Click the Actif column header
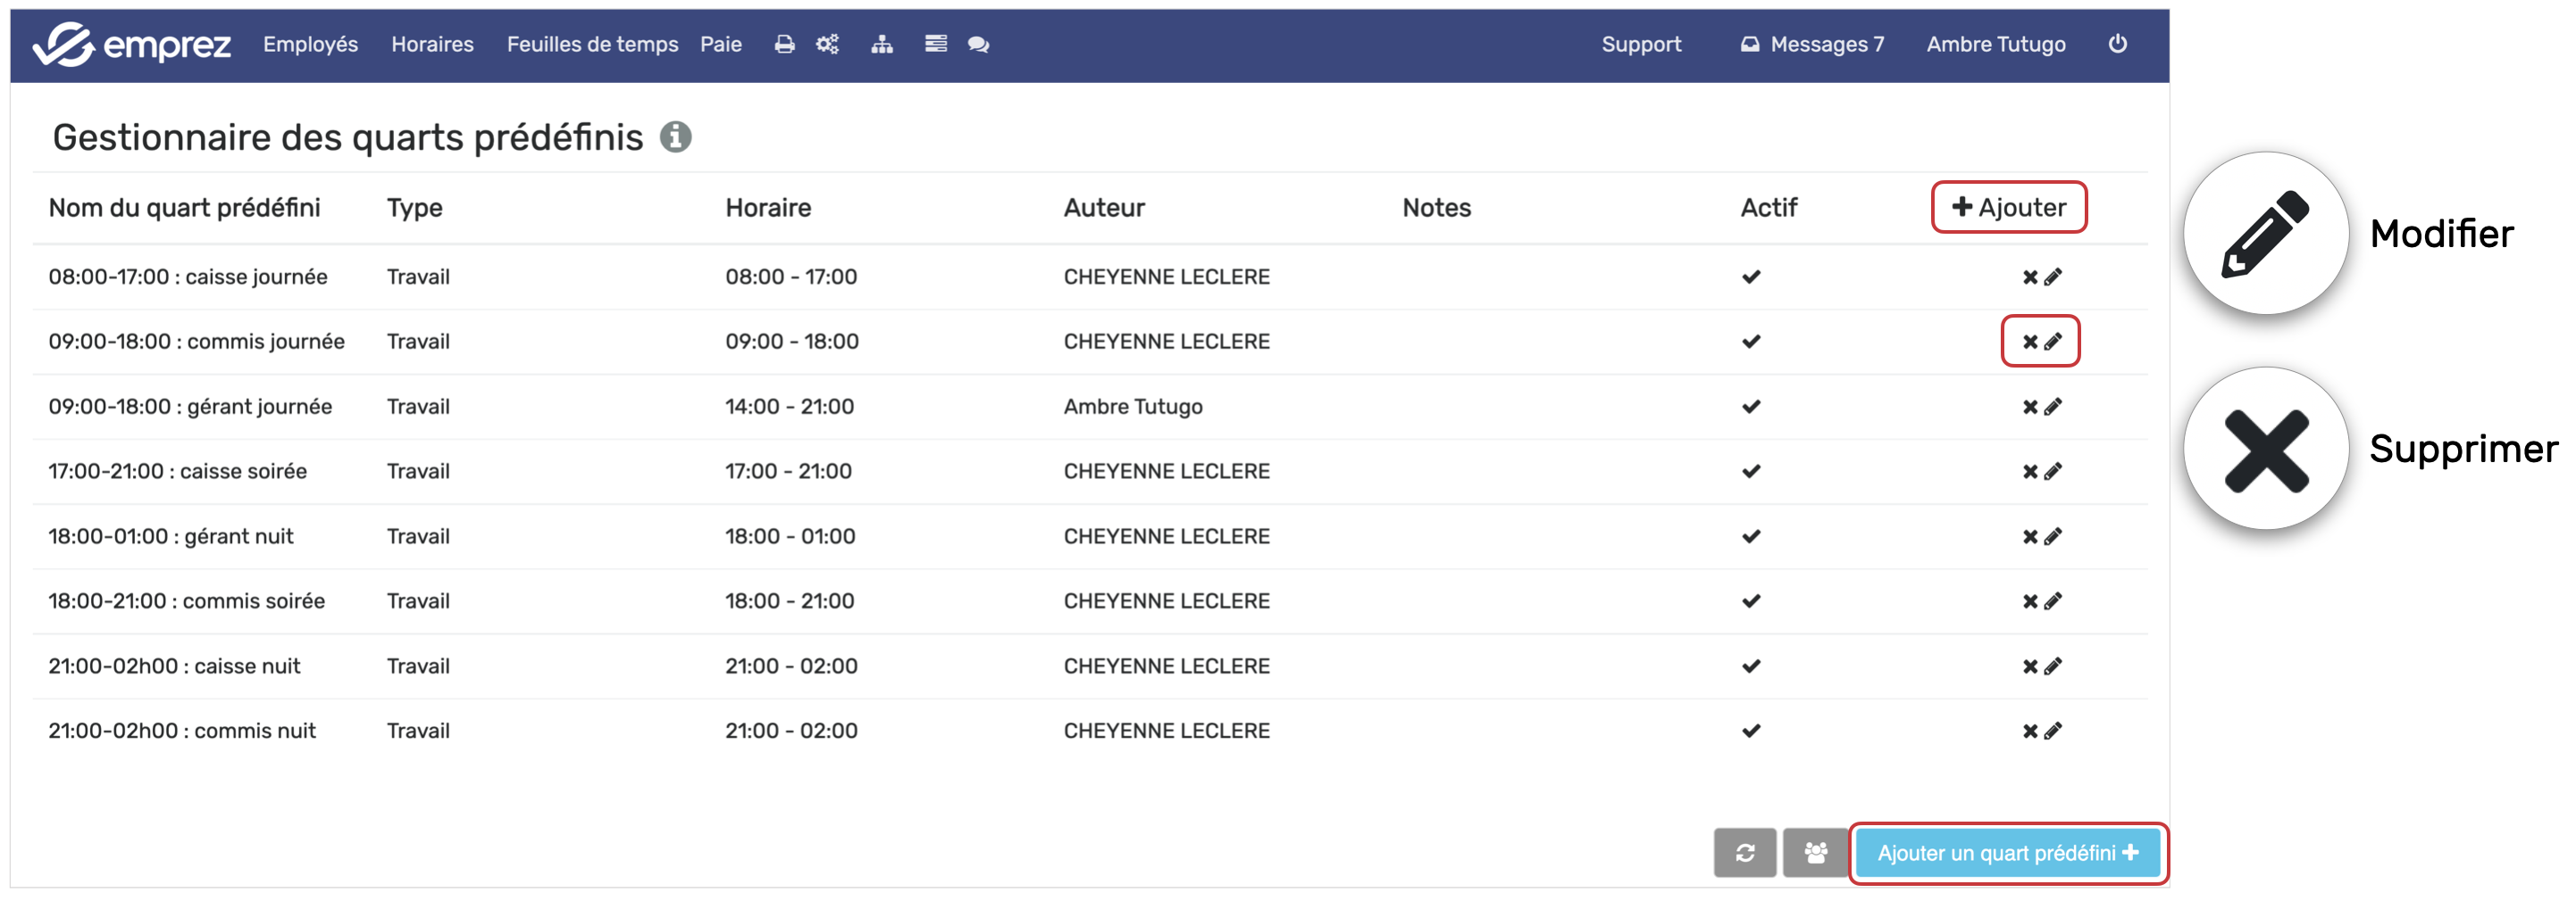Image resolution: width=2576 pixels, height=901 pixels. 1768,208
